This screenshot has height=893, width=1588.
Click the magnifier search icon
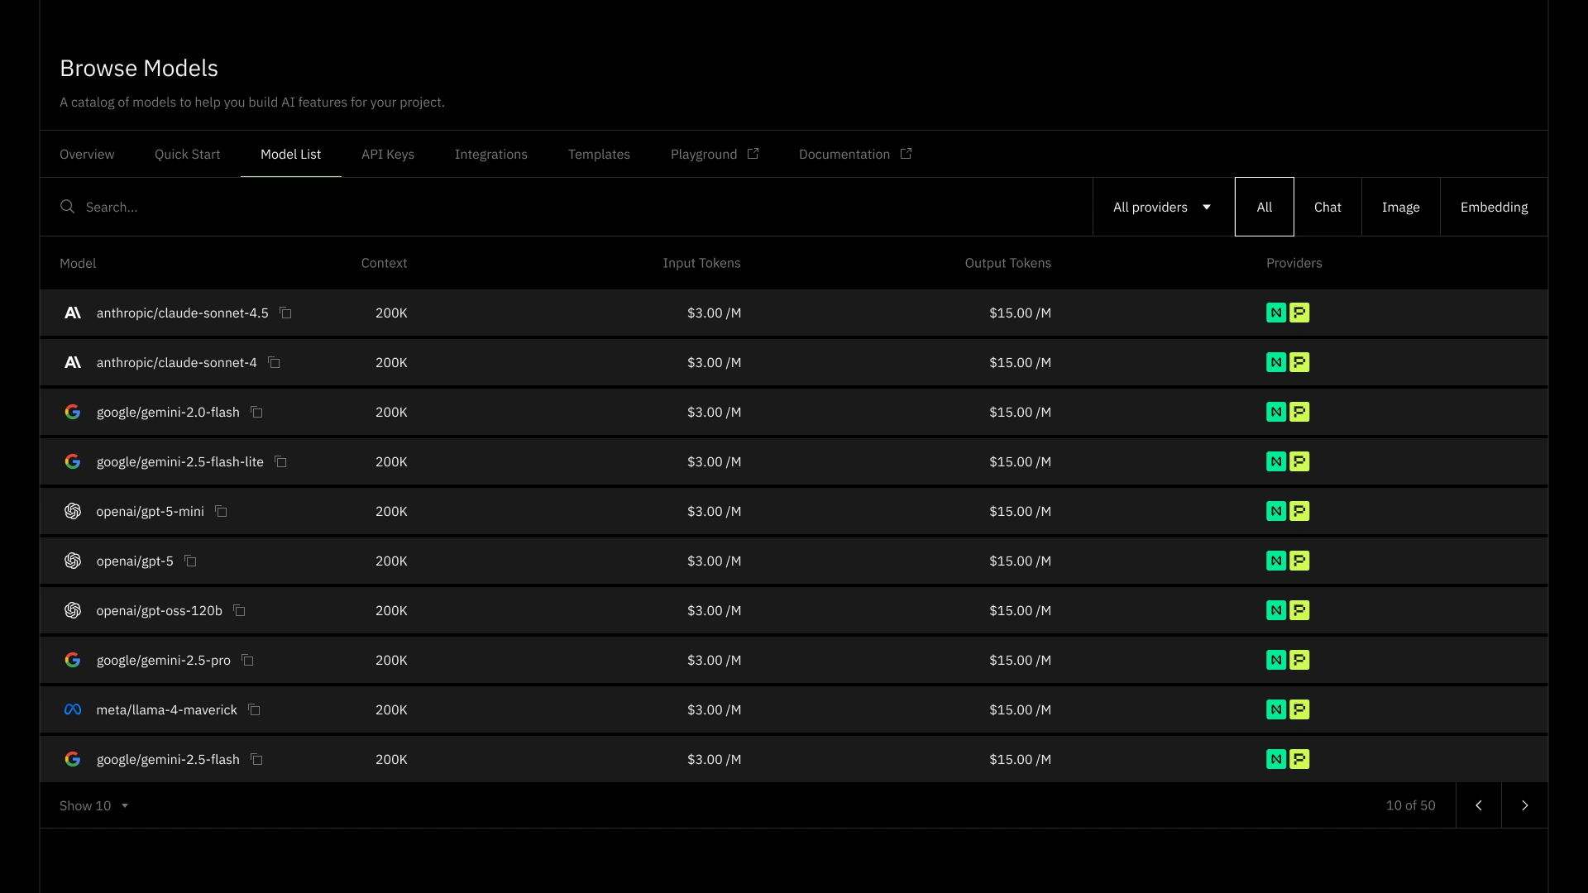tap(67, 207)
